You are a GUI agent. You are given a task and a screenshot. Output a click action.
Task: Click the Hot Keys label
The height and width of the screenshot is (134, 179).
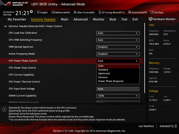(x=159, y=12)
